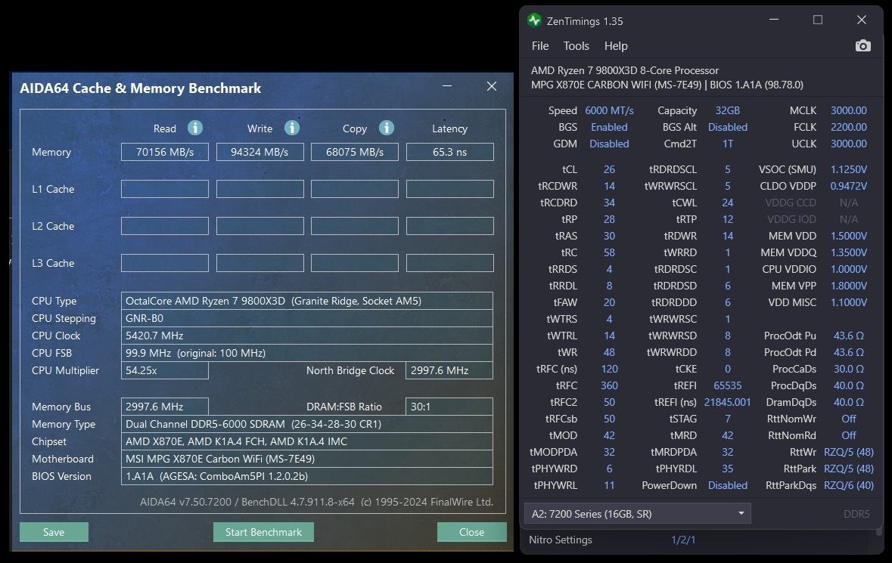Click the empty L1 Cache Read field
The width and height of the screenshot is (892, 563).
(x=164, y=189)
